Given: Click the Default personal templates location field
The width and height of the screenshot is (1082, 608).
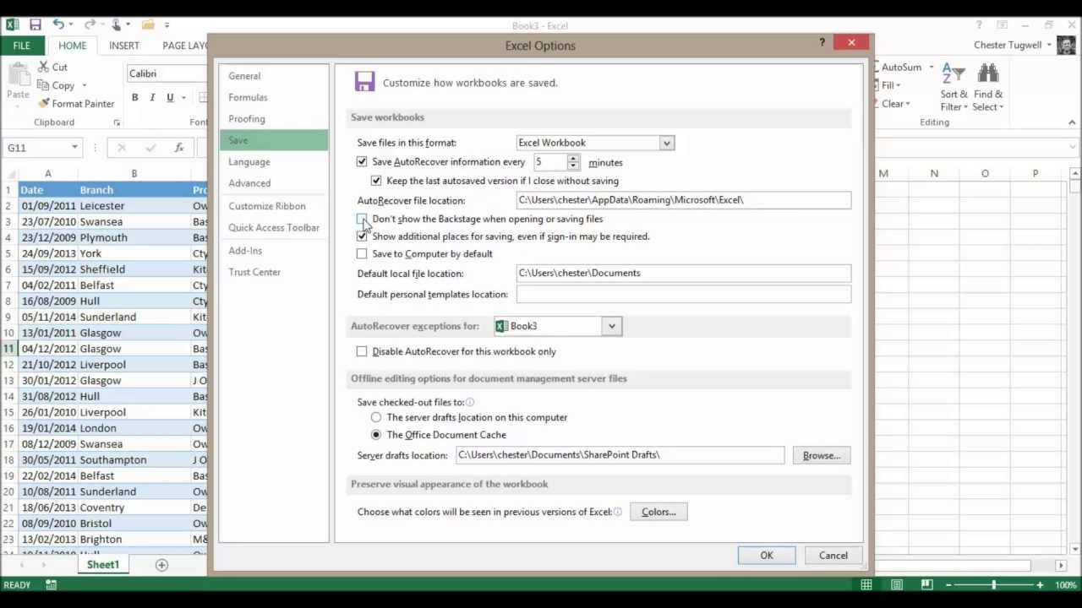Looking at the screenshot, I should (683, 294).
